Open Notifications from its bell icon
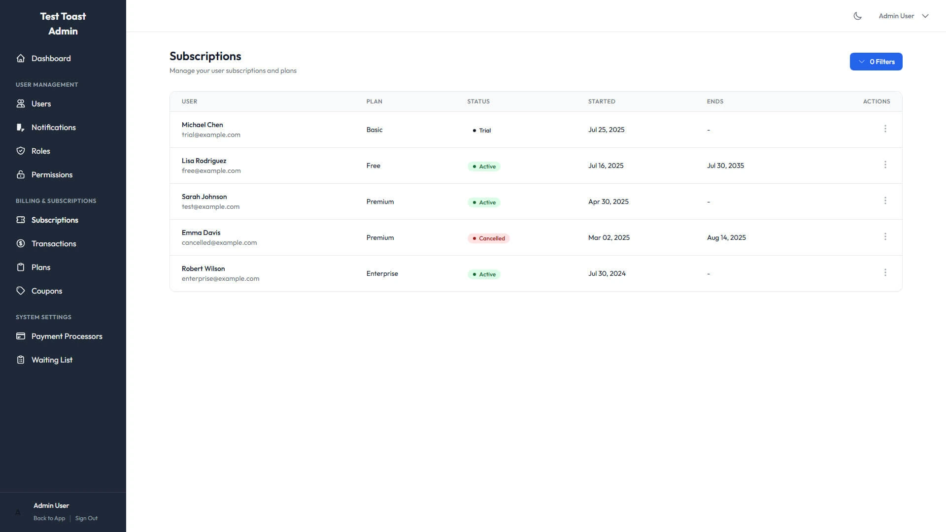This screenshot has height=532, width=946. pyautogui.click(x=21, y=127)
